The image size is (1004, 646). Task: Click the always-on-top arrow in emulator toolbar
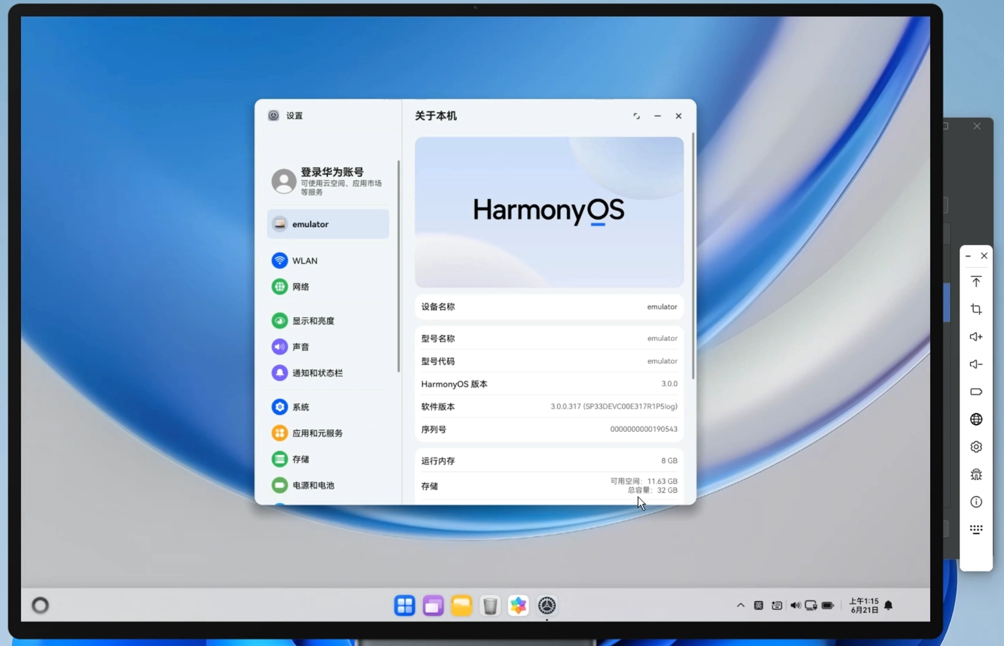coord(976,282)
